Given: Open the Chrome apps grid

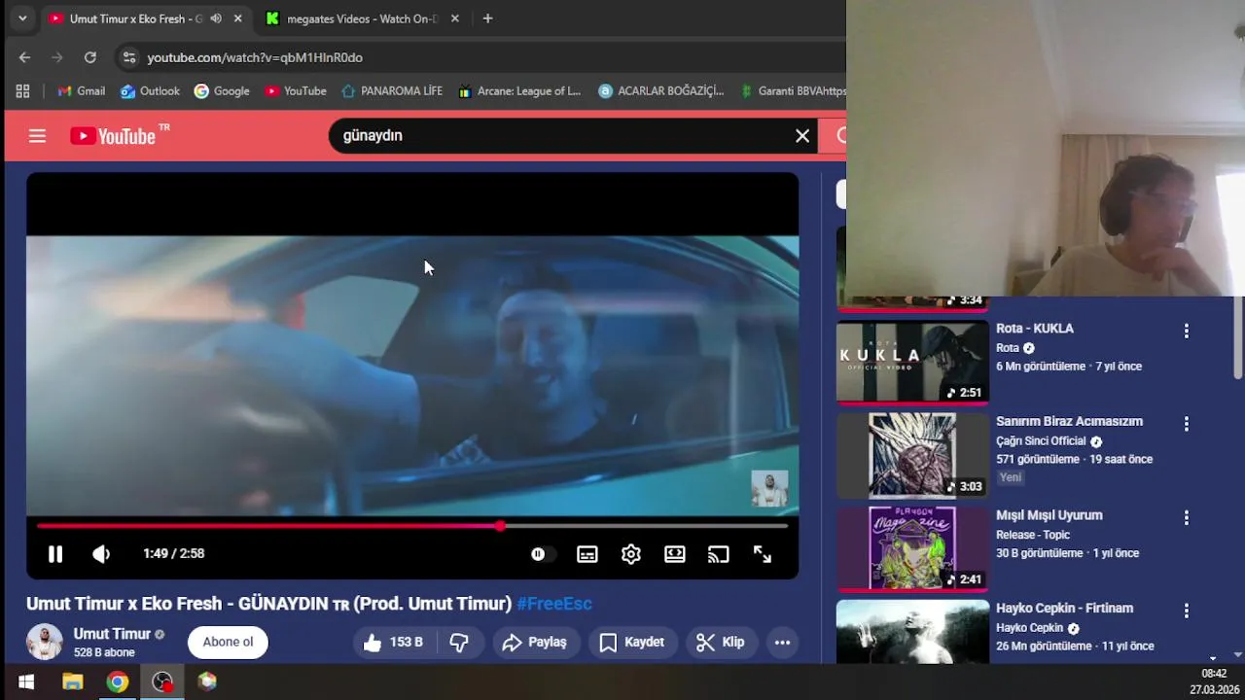Looking at the screenshot, I should [22, 91].
